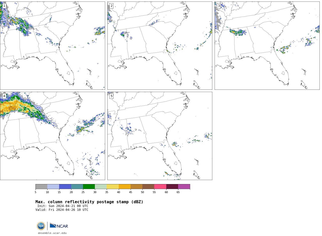Open ensemble member 5 reflectivity map

160,136
